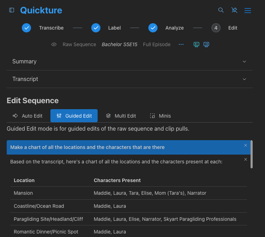This screenshot has width=265, height=237.
Task: Close the chart response message
Action: [246, 160]
